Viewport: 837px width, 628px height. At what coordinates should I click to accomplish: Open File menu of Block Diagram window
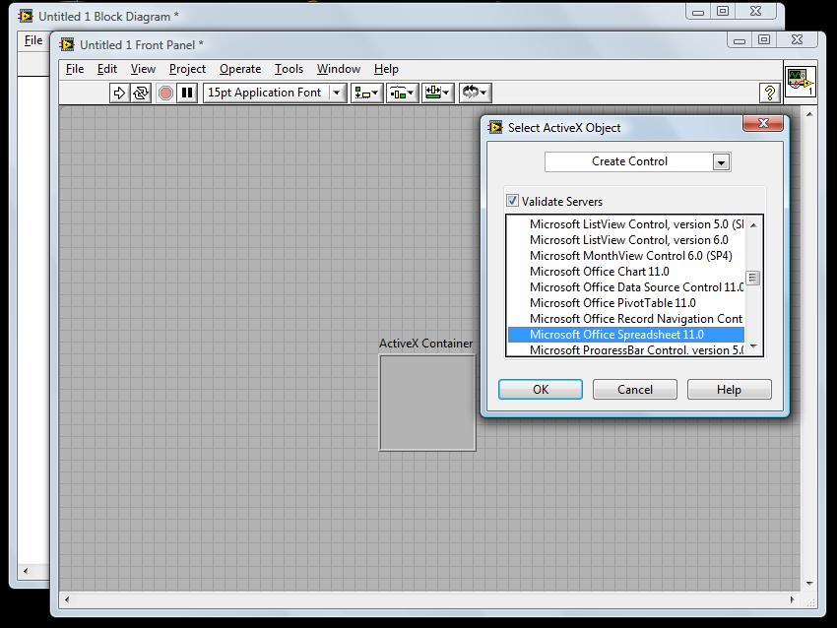(x=33, y=40)
